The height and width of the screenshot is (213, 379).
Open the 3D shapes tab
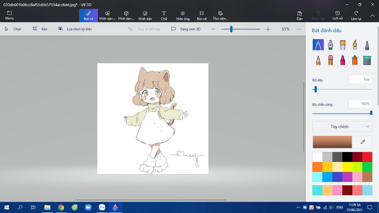click(x=126, y=16)
